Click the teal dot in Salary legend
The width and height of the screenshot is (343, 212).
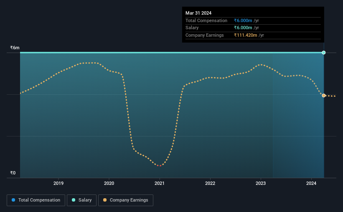click(74, 200)
